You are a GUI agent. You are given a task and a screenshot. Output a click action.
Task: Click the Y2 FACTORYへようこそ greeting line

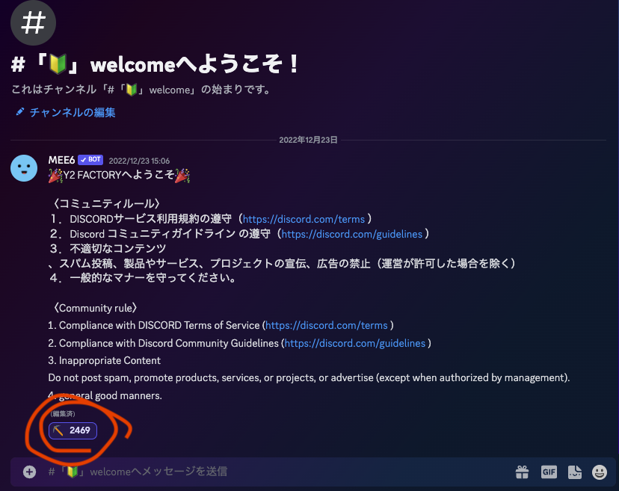coord(119,175)
